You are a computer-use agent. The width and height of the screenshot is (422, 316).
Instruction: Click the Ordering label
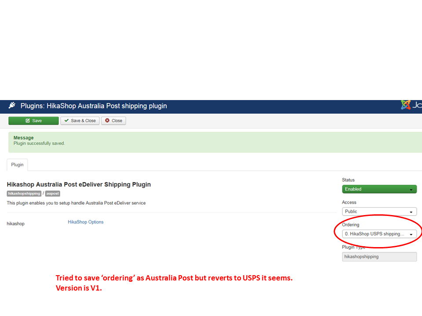coord(350,225)
